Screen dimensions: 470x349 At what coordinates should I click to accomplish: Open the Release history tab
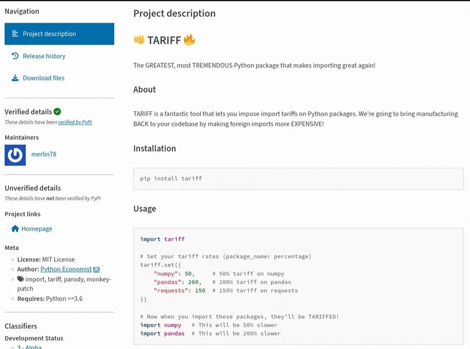click(44, 56)
